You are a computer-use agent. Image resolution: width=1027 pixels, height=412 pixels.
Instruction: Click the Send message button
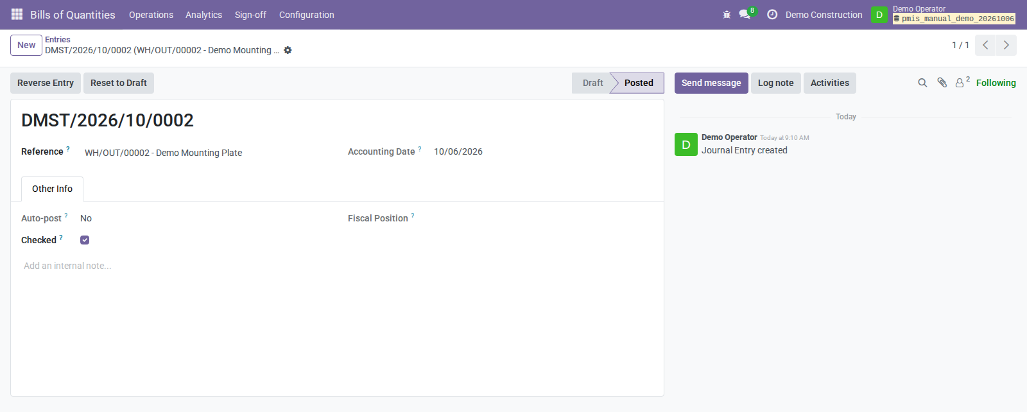coord(711,83)
